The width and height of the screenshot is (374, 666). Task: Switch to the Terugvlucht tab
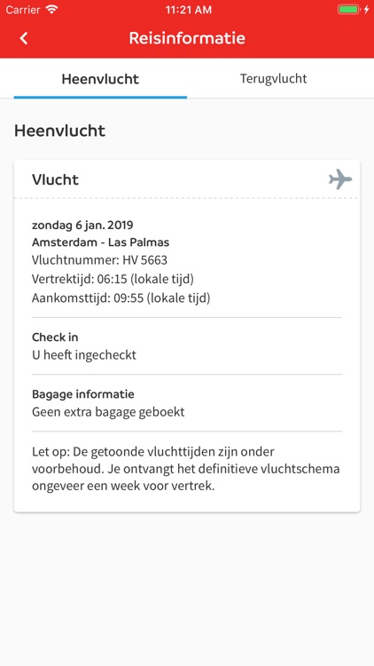coord(274,78)
